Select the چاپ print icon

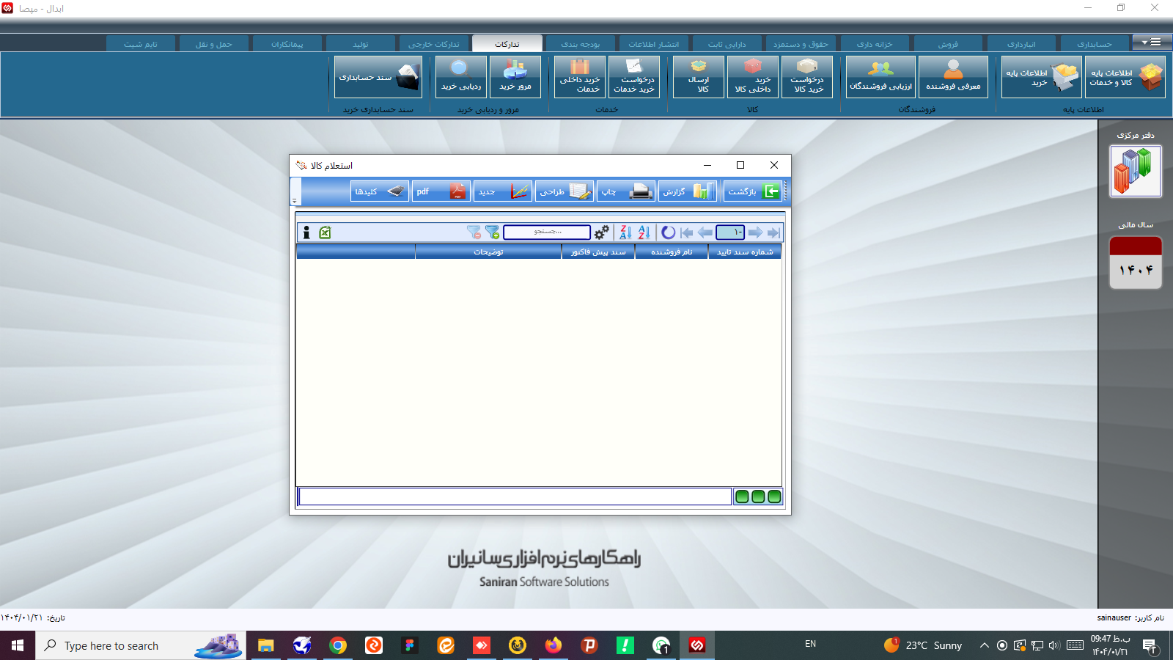coord(625,191)
